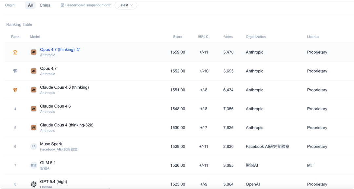Click the score 1559.00

(x=178, y=52)
